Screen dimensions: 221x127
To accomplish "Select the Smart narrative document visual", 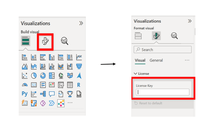I will click(61, 94).
